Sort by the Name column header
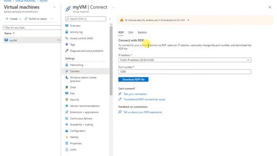The width and height of the screenshot is (277, 156). pyautogui.click(x=10, y=33)
